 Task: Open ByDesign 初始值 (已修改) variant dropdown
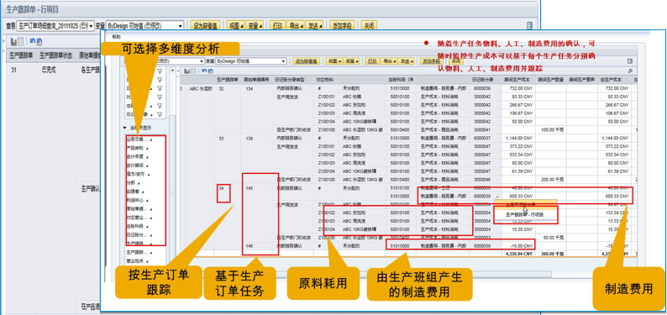pyautogui.click(x=145, y=26)
